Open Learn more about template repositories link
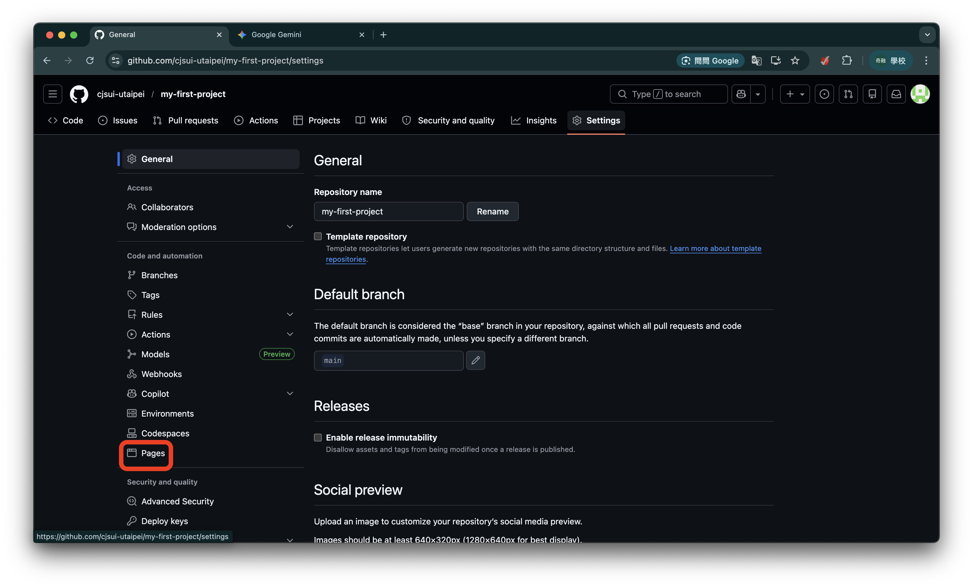The height and width of the screenshot is (587, 973). pyautogui.click(x=716, y=248)
